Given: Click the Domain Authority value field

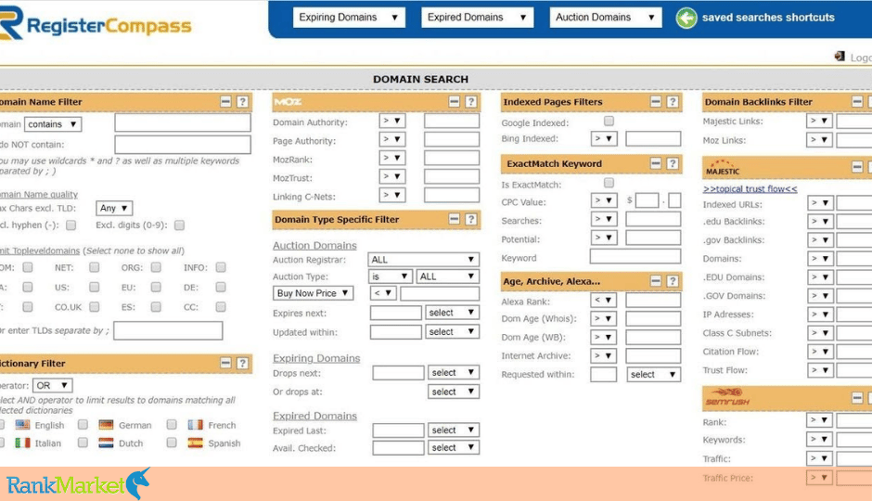Looking at the screenshot, I should pos(452,121).
